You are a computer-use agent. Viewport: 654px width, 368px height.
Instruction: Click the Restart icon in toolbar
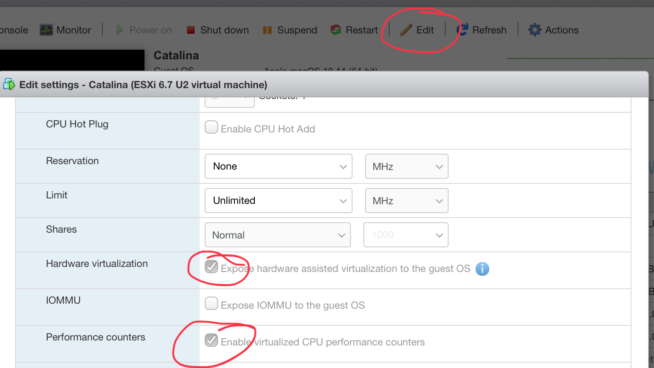(336, 30)
